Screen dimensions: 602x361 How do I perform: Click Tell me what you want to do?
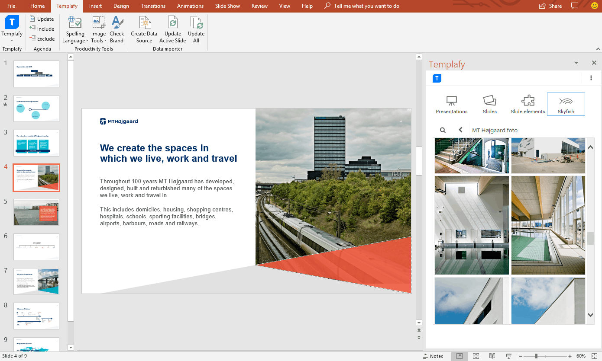362,6
